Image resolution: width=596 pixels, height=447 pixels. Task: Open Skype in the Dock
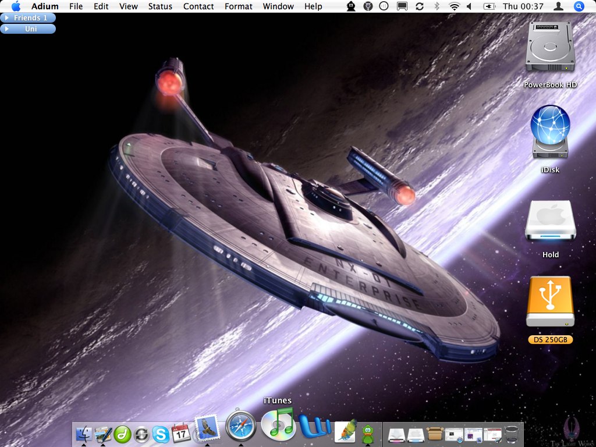click(161, 434)
